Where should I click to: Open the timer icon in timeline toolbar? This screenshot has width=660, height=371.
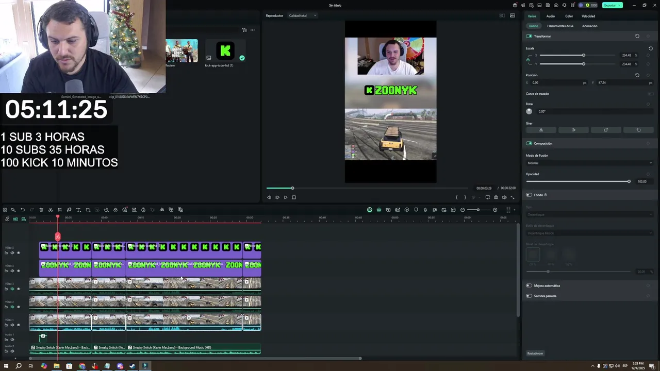(143, 210)
